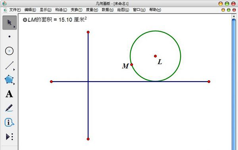Select the Text tool labeled A
The width and height of the screenshot is (238, 150).
(9, 94)
